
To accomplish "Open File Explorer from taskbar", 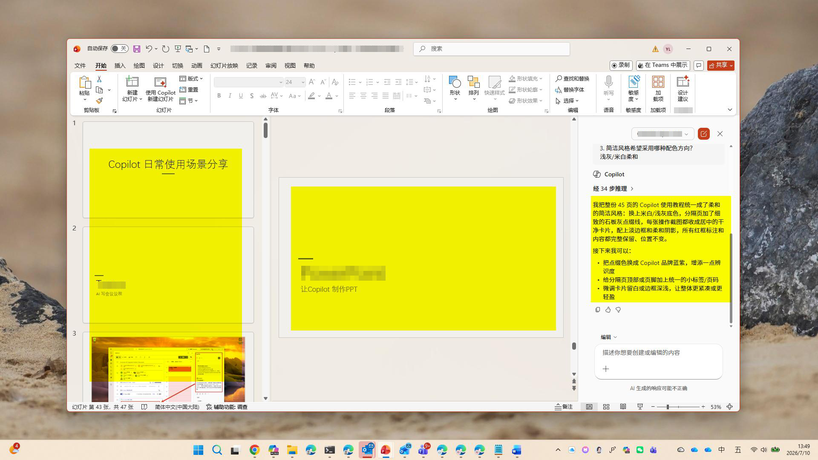I will point(292,450).
